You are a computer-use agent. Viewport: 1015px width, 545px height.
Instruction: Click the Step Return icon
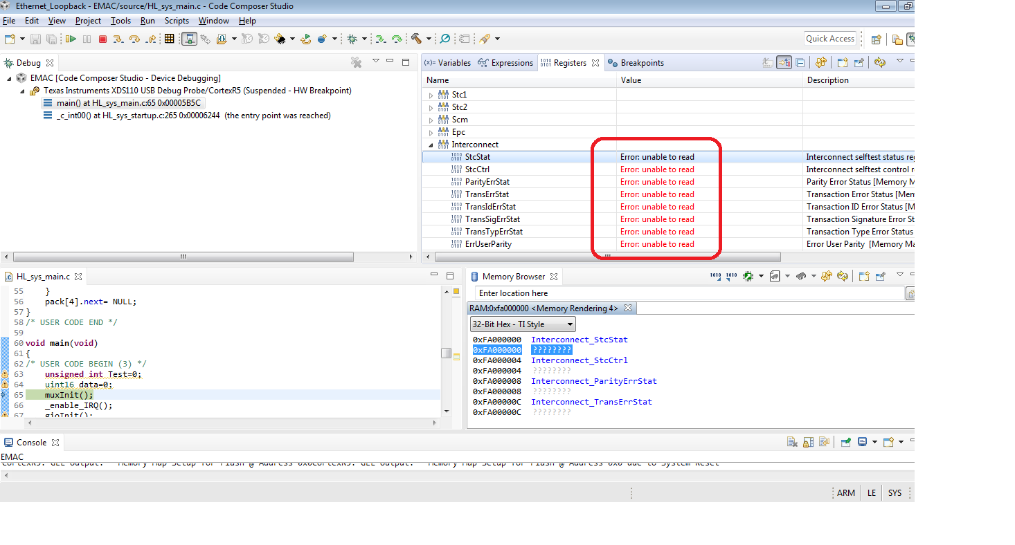point(151,39)
